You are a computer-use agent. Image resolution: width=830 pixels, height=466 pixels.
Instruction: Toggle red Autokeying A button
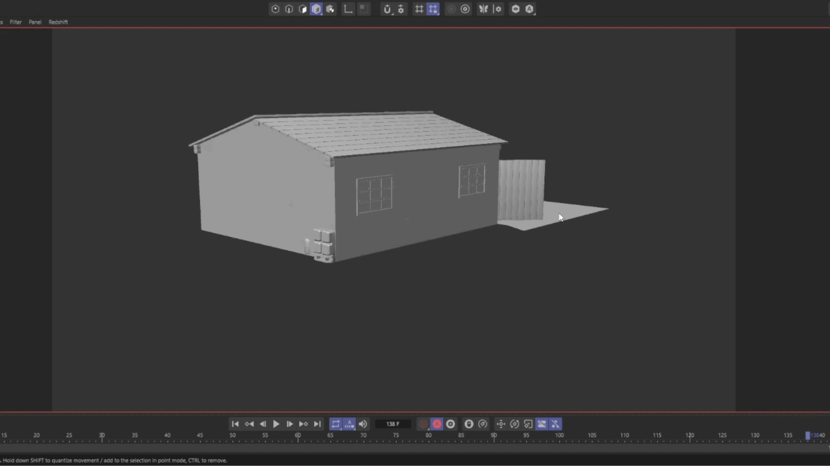(x=437, y=424)
